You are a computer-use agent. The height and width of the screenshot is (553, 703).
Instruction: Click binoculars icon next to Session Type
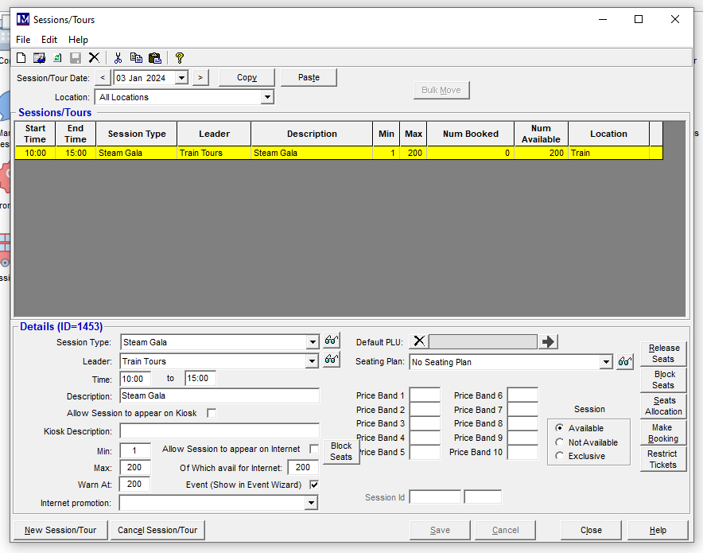pyautogui.click(x=332, y=341)
